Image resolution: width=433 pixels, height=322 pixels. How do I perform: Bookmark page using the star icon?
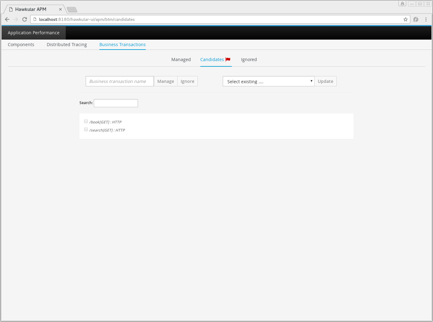[405, 19]
